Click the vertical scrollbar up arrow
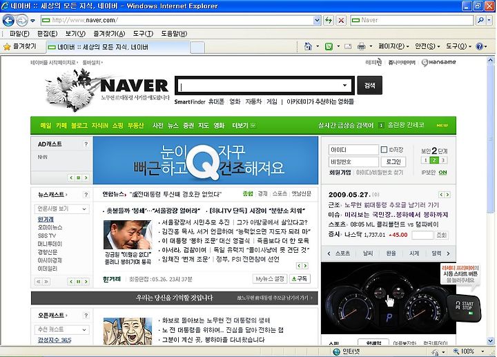This screenshot has height=357, width=497. click(x=491, y=60)
